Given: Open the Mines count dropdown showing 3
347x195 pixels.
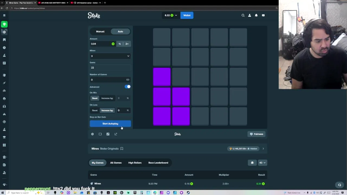Looking at the screenshot, I should 110,56.
